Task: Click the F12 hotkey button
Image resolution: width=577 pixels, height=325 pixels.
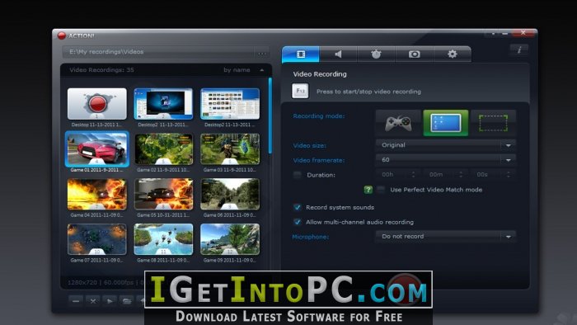Action: tap(300, 91)
